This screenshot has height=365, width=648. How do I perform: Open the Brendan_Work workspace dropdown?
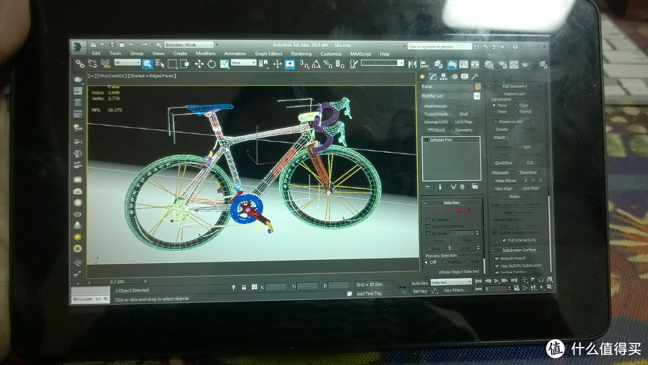coord(189,44)
